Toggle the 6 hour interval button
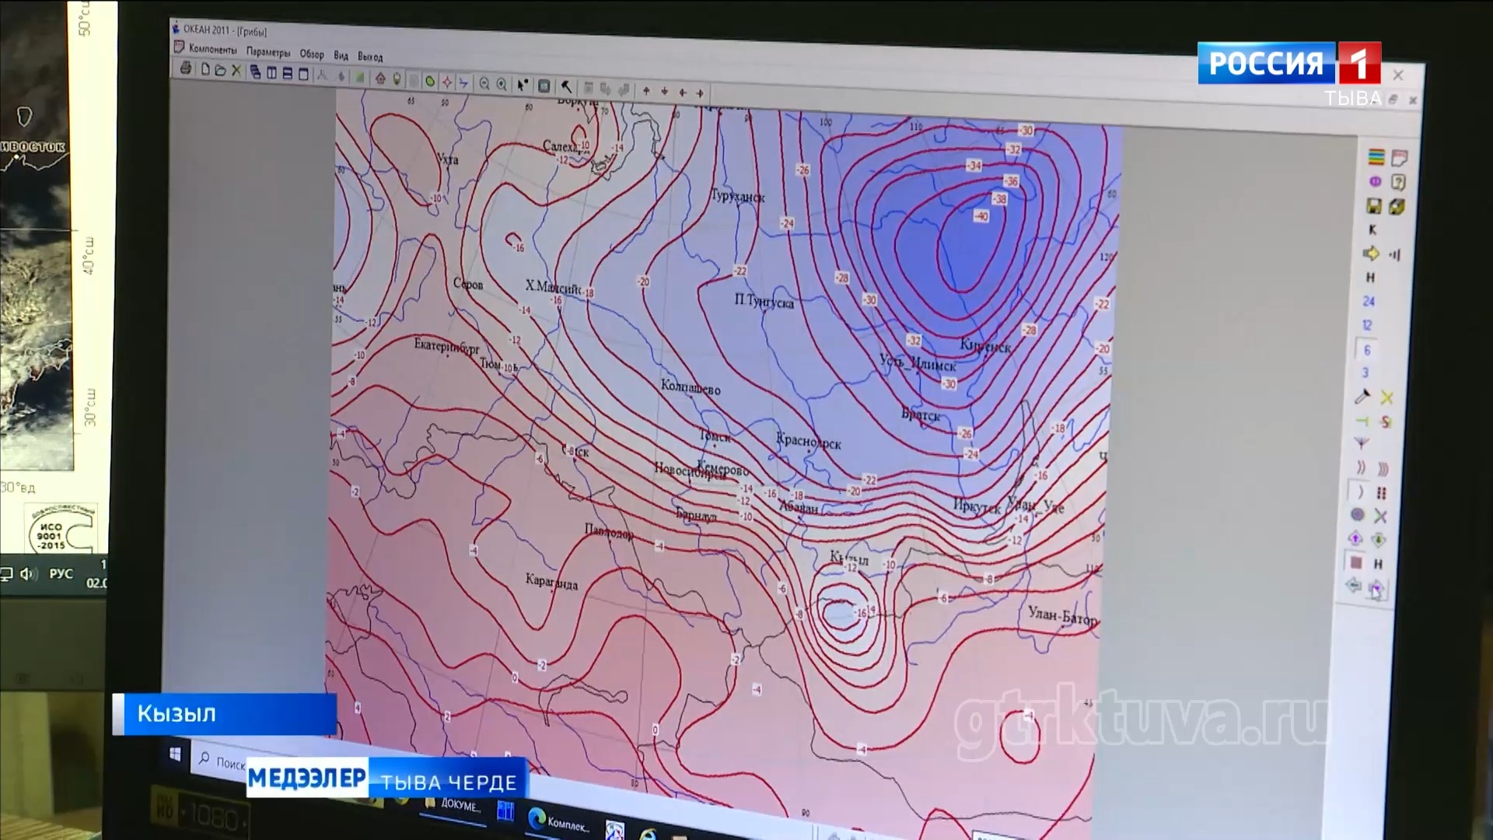This screenshot has height=840, width=1493. pos(1366,350)
